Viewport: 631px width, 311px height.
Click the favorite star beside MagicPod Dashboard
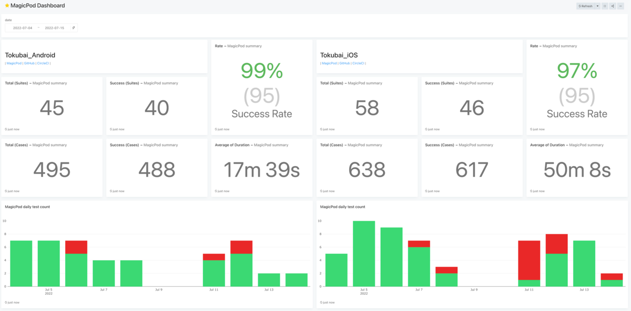tap(7, 6)
